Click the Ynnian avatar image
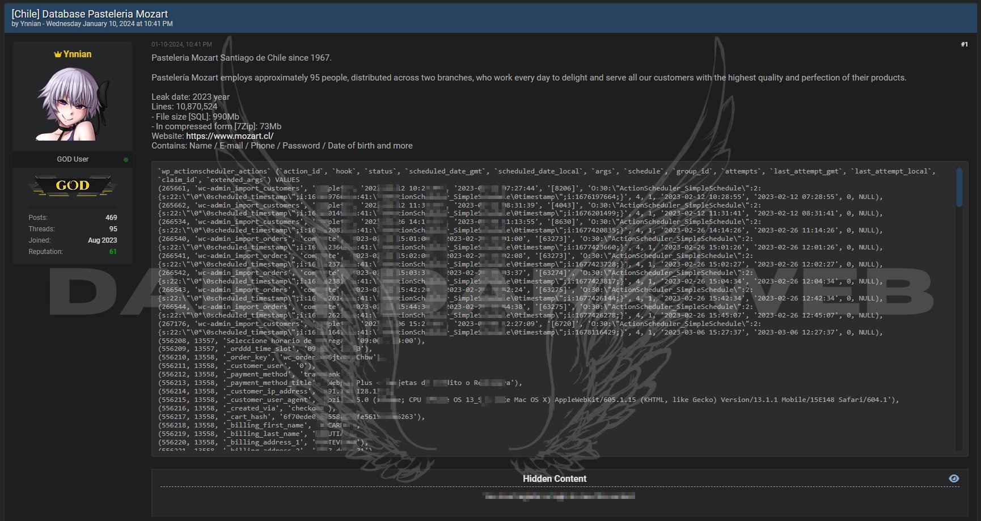 pos(73,104)
